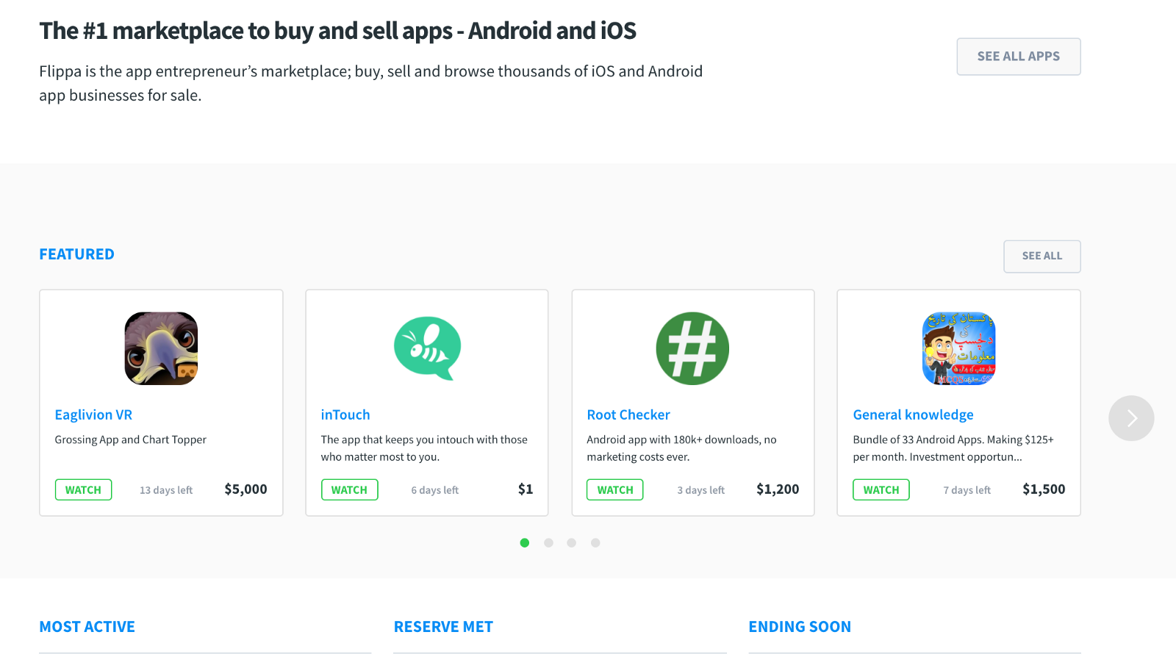This screenshot has height=657, width=1176.
Task: Click the Eaglivion VR eagle app icon
Action: (161, 348)
